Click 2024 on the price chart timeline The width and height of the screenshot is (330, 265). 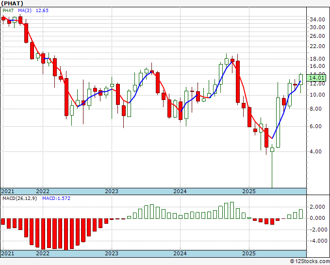[x=180, y=191]
